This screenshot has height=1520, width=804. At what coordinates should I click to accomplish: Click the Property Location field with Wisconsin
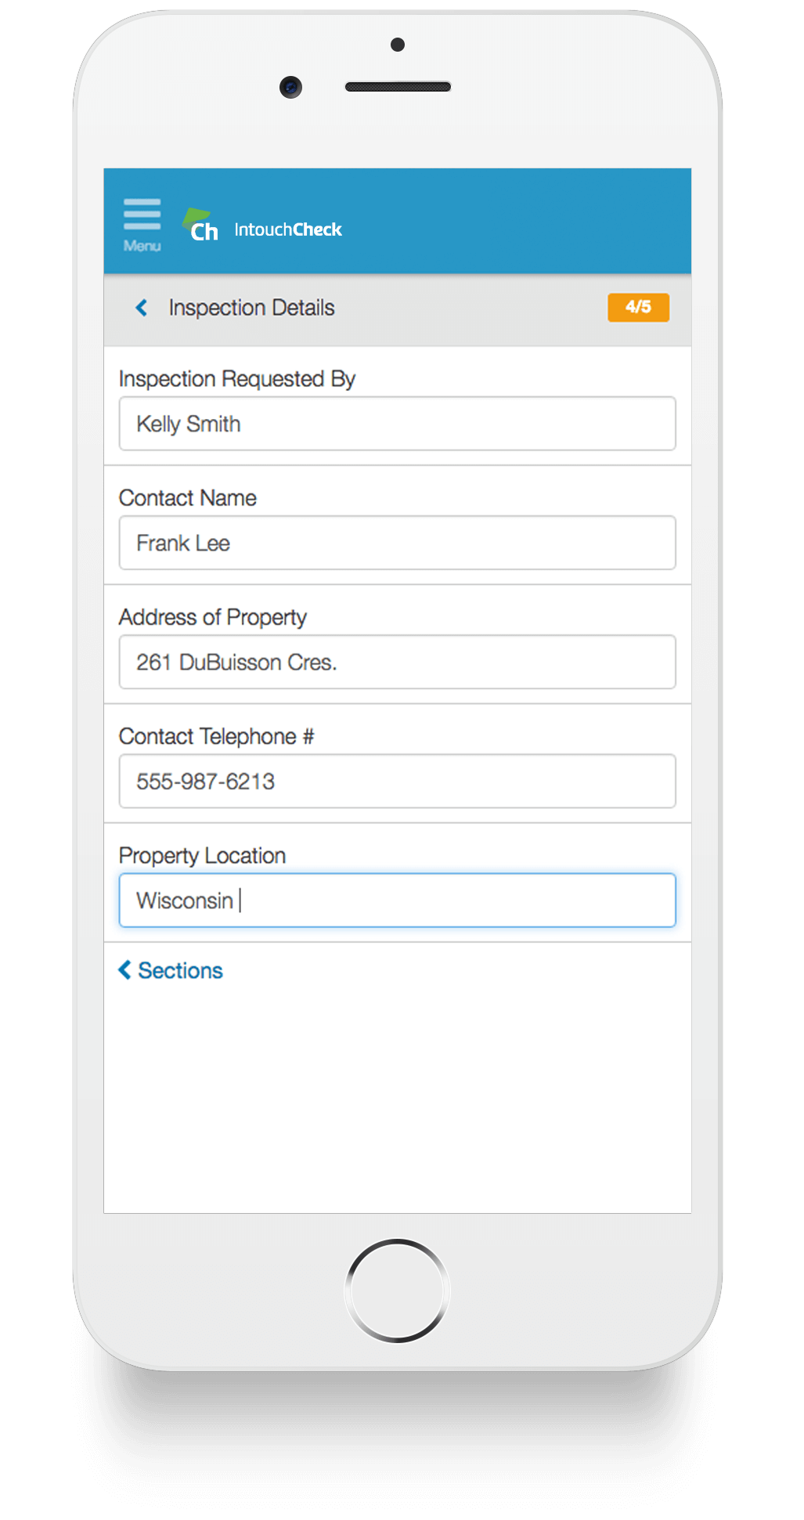(397, 900)
